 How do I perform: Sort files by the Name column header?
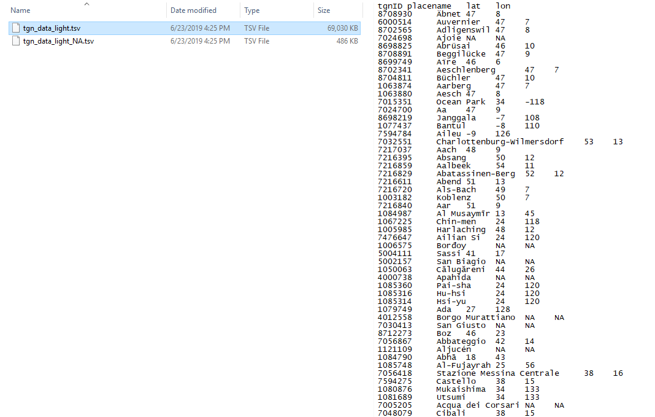coord(20,10)
